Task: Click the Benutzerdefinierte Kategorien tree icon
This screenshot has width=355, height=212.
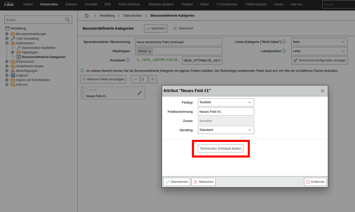Action: point(19,57)
